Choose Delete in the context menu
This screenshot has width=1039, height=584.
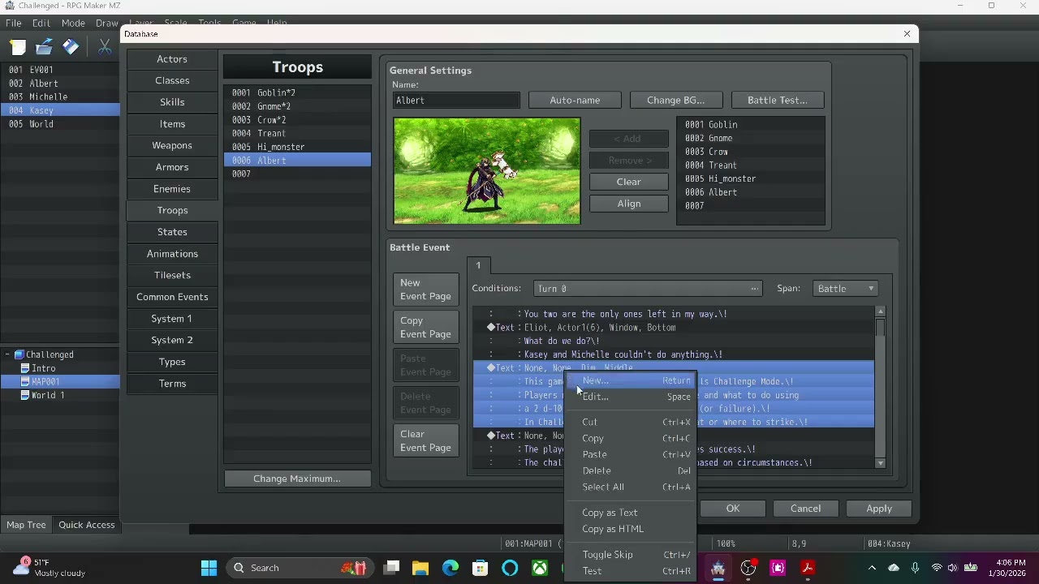tap(631, 470)
